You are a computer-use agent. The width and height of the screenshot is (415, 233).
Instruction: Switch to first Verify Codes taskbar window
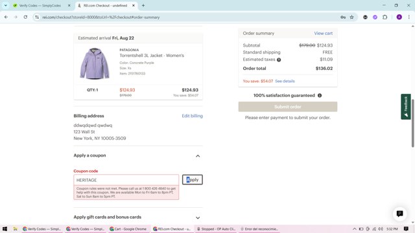tap(41, 228)
